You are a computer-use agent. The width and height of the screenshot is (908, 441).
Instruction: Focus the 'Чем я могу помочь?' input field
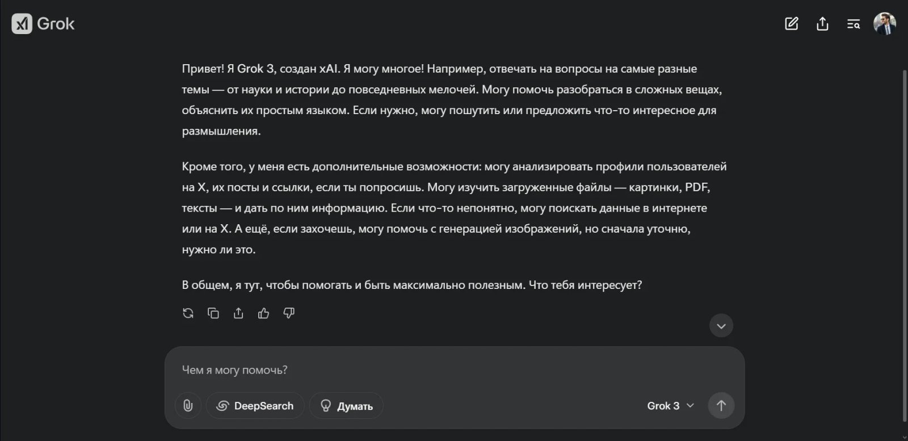[454, 370]
